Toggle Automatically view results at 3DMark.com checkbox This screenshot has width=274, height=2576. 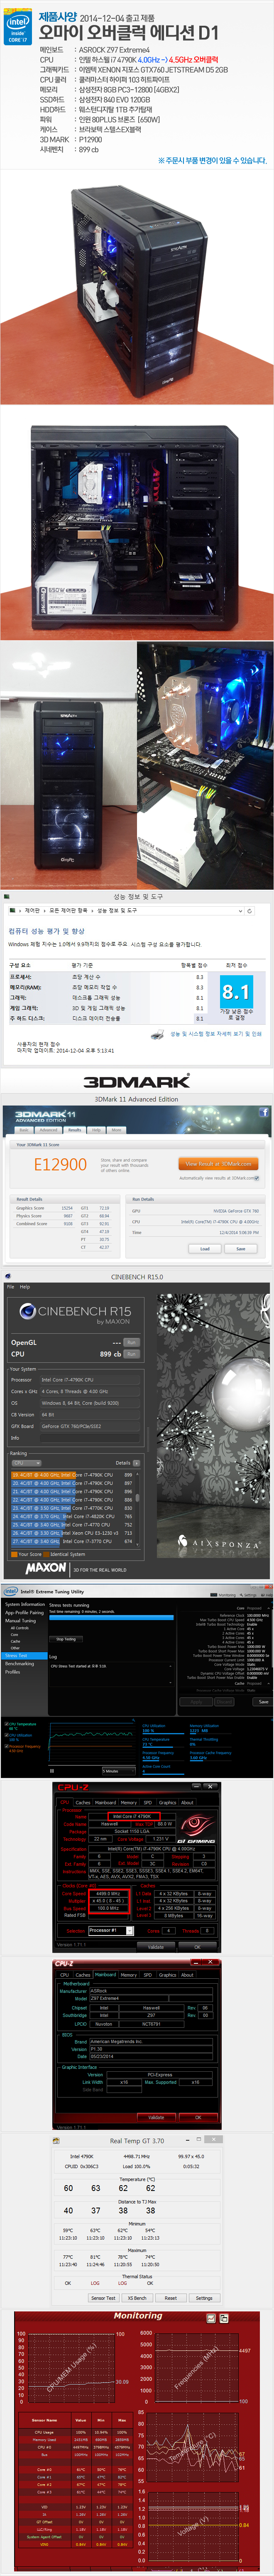click(258, 1178)
